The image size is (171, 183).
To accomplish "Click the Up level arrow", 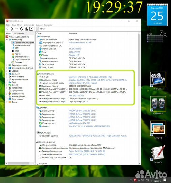I will [17, 29].
